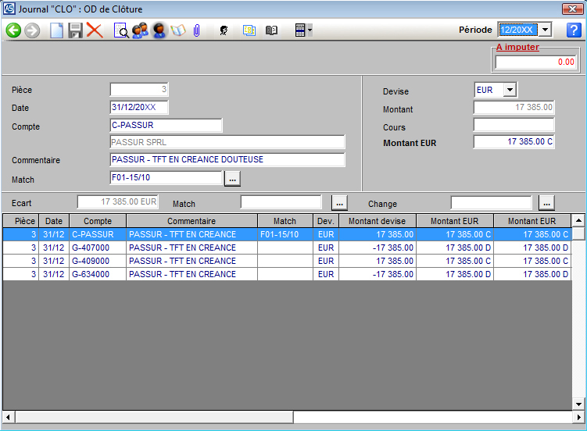Expand the Période dropdown

pyautogui.click(x=546, y=30)
